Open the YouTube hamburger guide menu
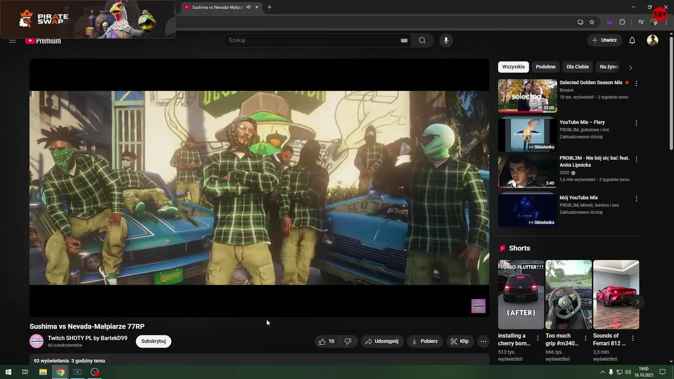This screenshot has width=674, height=379. coord(13,41)
